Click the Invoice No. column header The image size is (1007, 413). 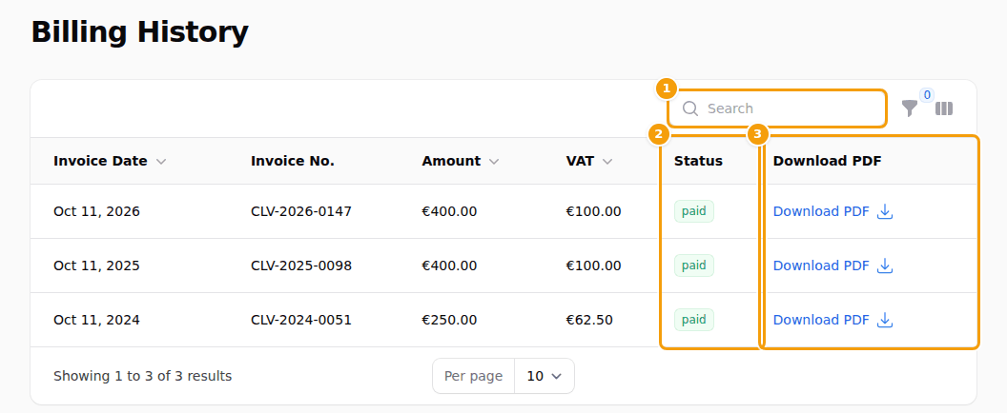point(292,161)
